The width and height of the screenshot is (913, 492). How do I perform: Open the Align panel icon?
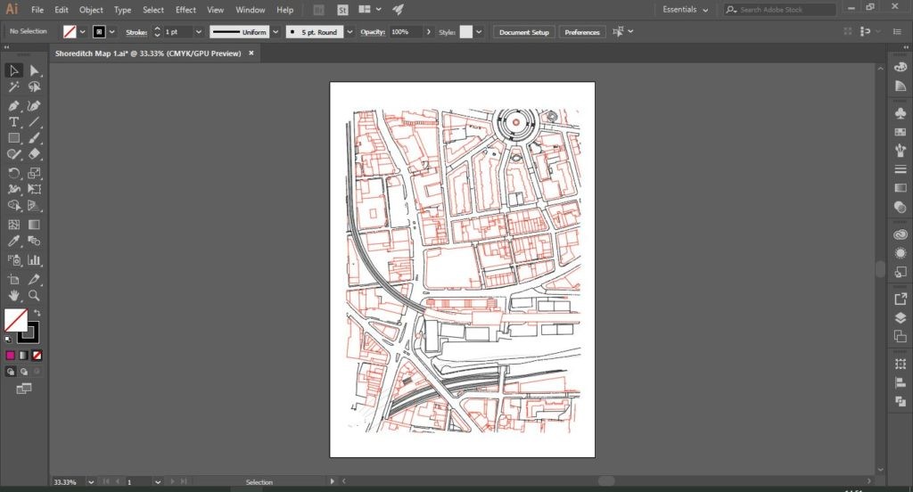[901, 382]
